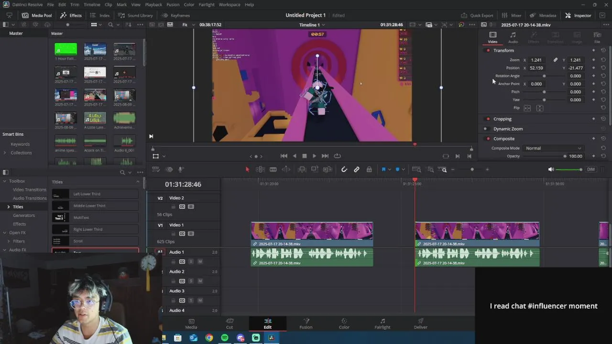The width and height of the screenshot is (612, 344).
Task: Open Spotify from the taskbar
Action: 225,338
